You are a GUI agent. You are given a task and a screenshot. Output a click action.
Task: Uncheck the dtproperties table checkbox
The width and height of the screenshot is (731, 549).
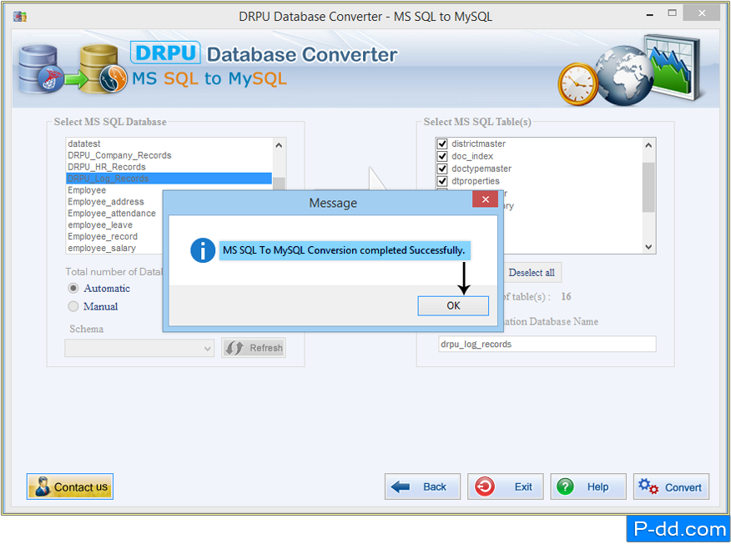tap(442, 181)
